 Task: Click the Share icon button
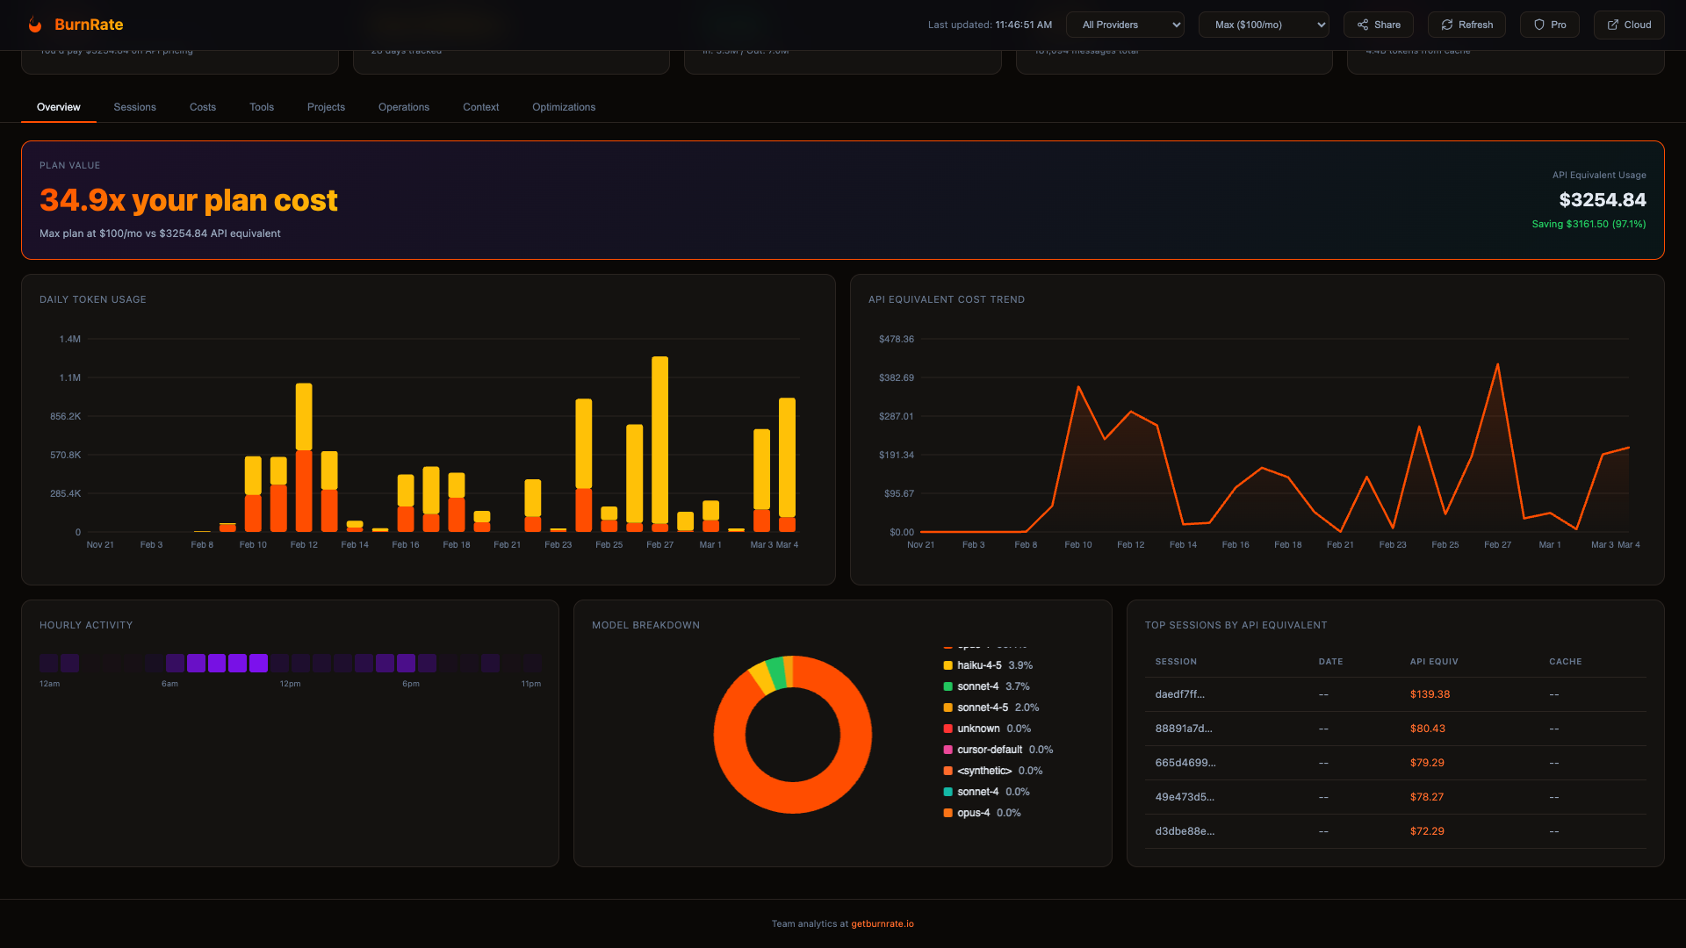coord(1363,25)
